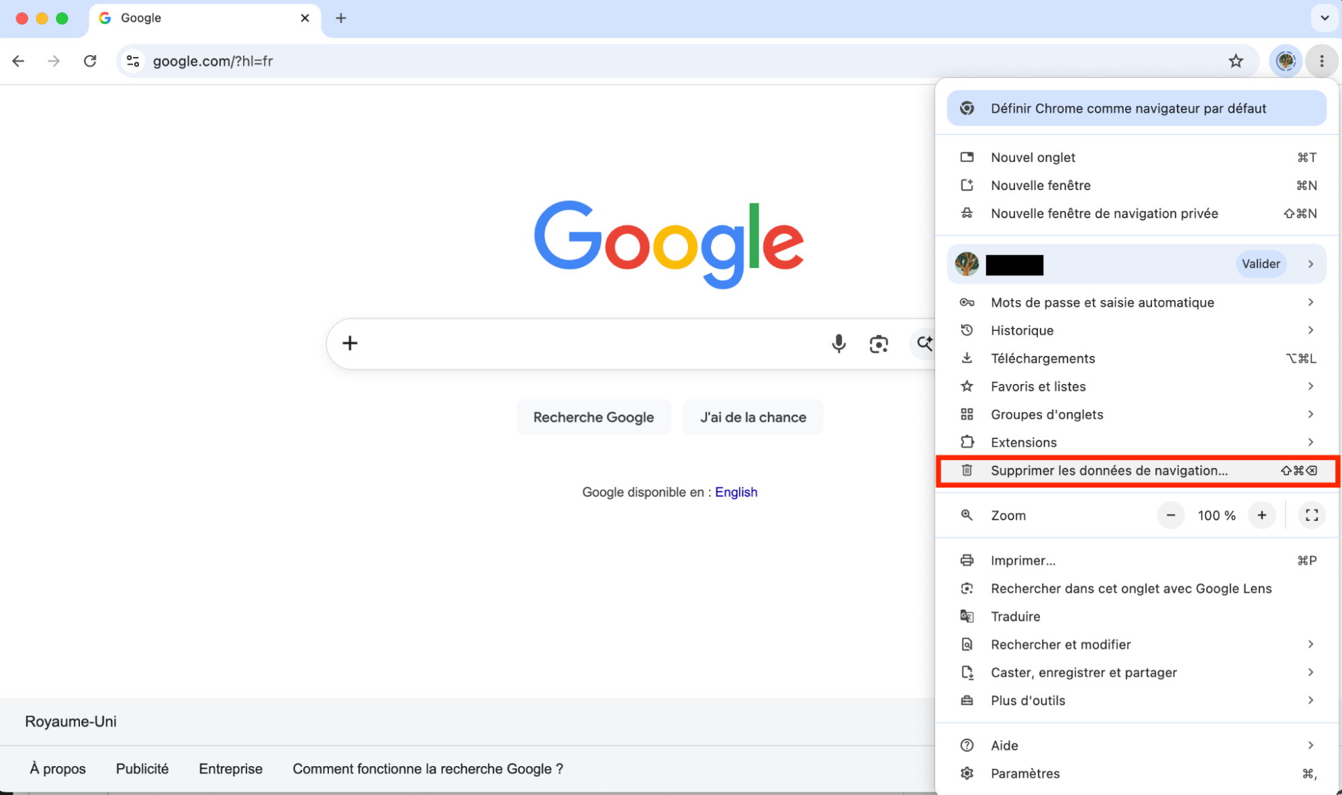
Task: Click the plus icon in search box
Action: [x=350, y=343]
